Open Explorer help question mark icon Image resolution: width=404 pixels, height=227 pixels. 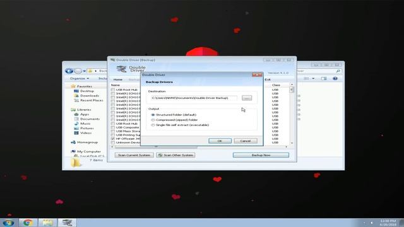point(335,78)
